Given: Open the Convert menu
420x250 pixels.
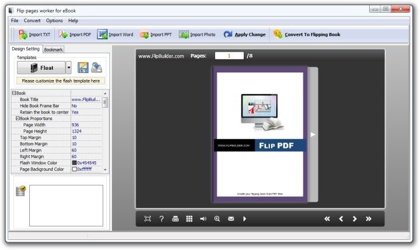Looking at the screenshot, I should click(32, 20).
